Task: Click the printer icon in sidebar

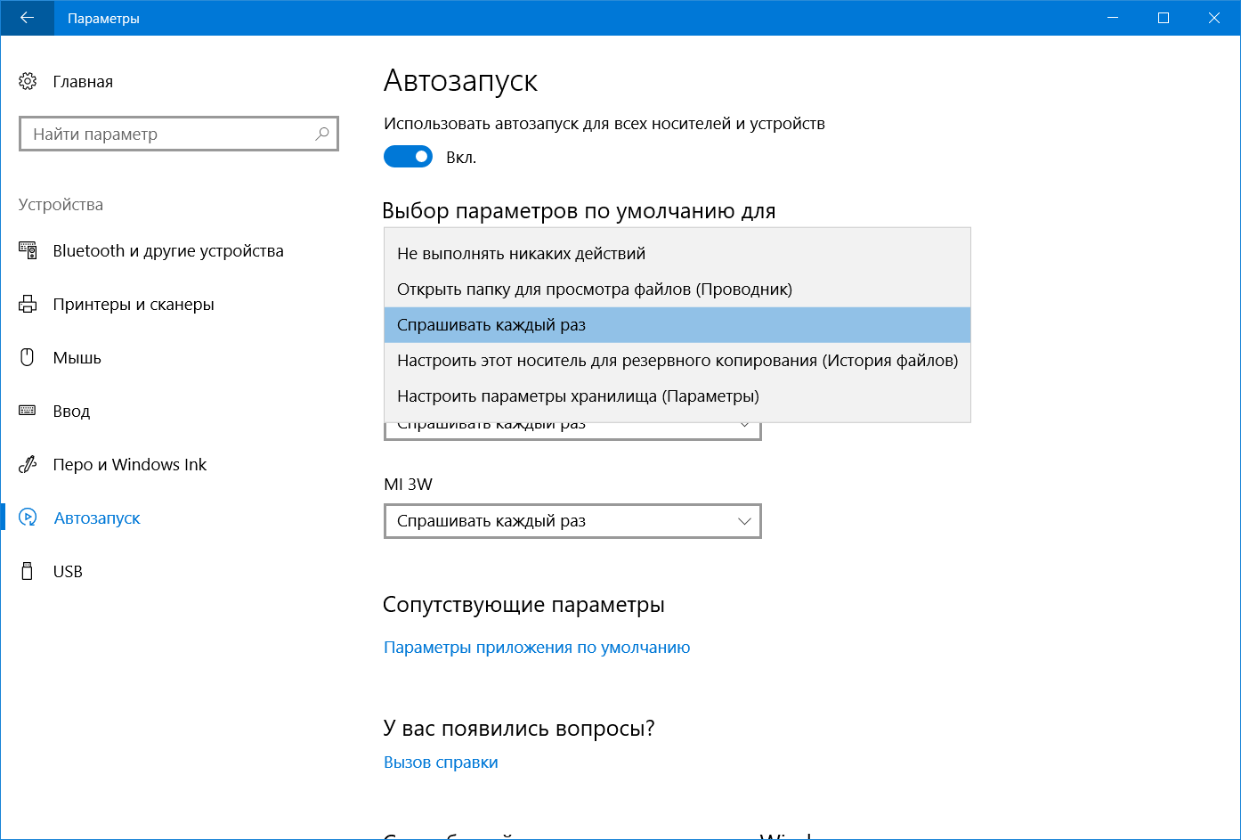Action: pos(28,305)
